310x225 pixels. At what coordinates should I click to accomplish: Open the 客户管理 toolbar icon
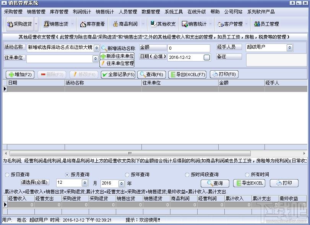point(230,24)
